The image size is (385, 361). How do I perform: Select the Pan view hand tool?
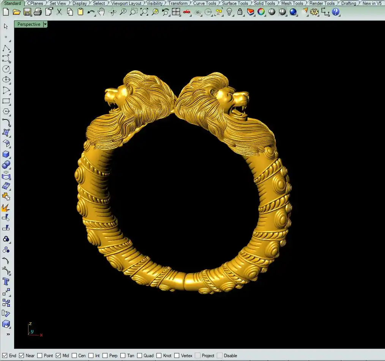101,12
